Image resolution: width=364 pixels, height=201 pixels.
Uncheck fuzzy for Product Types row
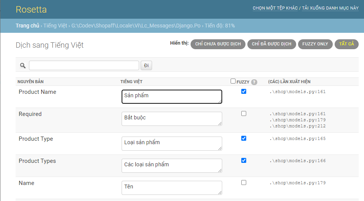244,161
